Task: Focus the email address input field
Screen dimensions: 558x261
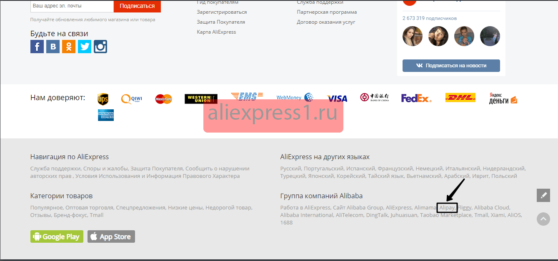Action: tap(72, 6)
